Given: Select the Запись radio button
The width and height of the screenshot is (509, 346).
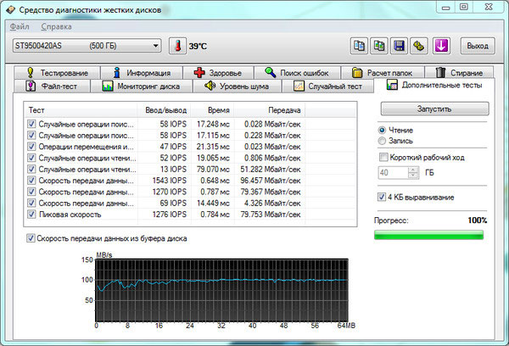Looking at the screenshot, I should click(x=382, y=141).
